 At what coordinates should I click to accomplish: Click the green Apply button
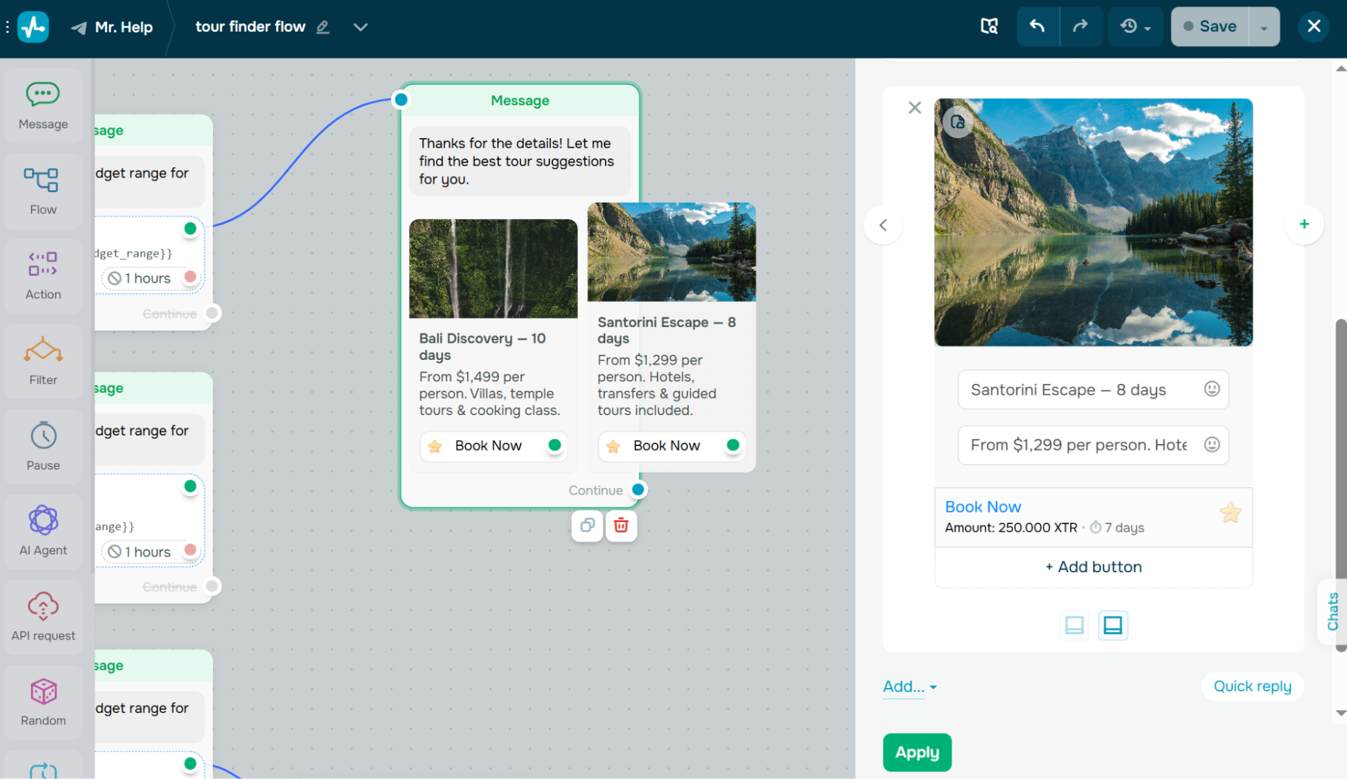click(916, 752)
